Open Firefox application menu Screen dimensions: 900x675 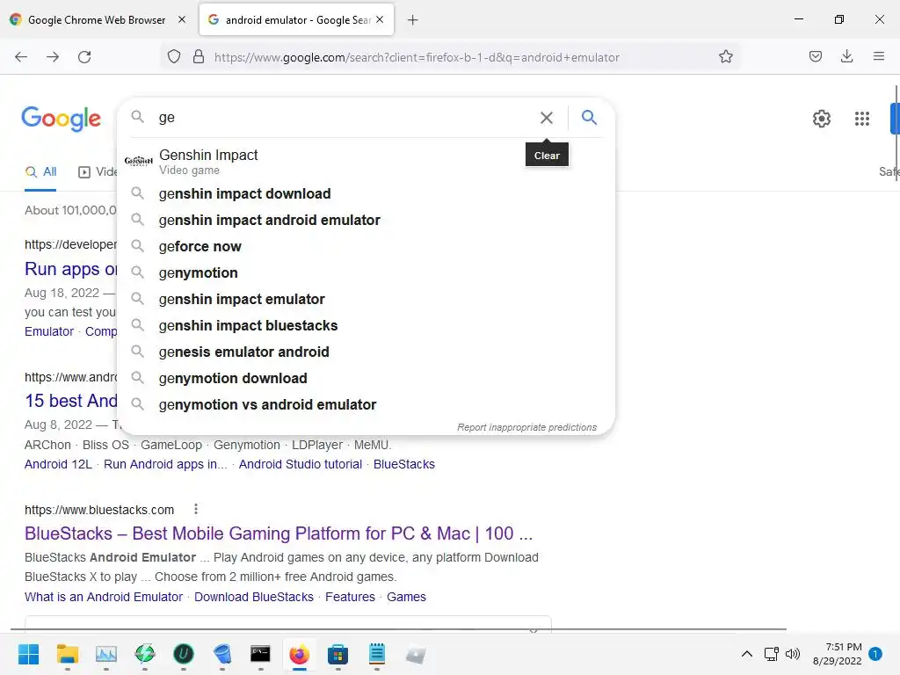coord(878,56)
